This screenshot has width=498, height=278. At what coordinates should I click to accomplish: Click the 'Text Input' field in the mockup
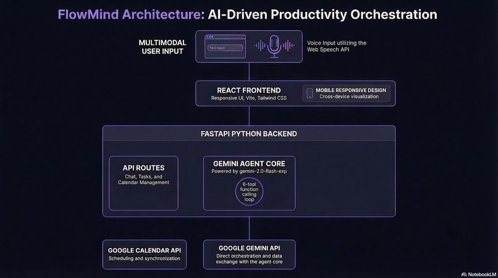click(225, 48)
